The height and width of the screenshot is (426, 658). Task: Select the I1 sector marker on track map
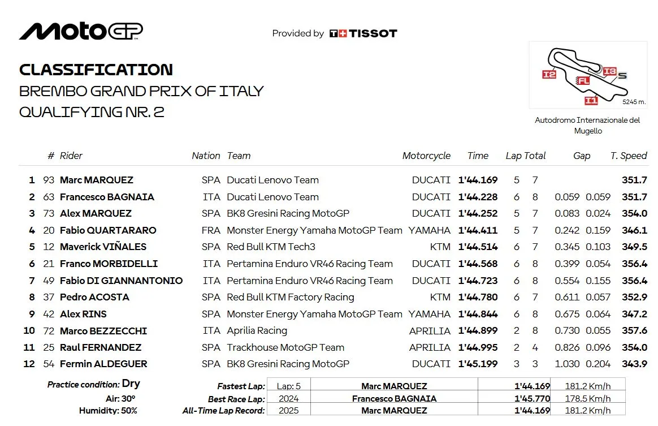click(591, 100)
